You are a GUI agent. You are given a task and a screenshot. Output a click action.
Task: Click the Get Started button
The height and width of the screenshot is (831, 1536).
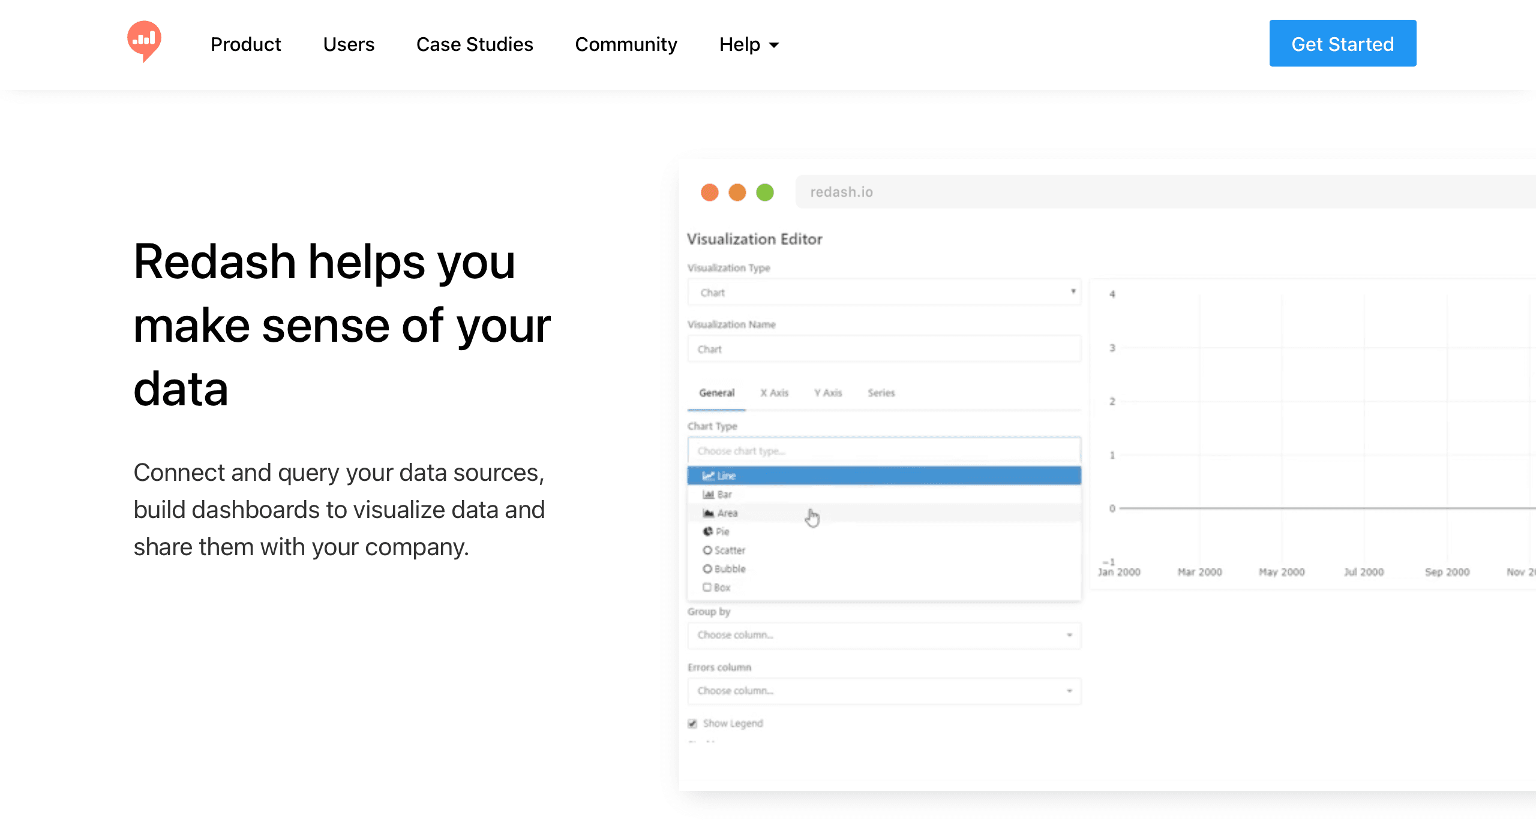coord(1343,43)
